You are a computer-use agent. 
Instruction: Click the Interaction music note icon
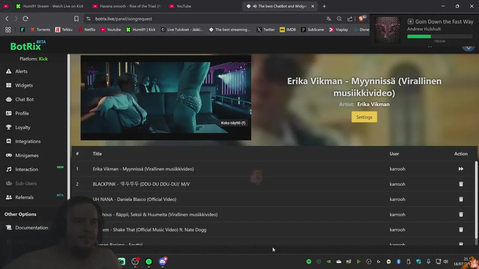click(9, 169)
